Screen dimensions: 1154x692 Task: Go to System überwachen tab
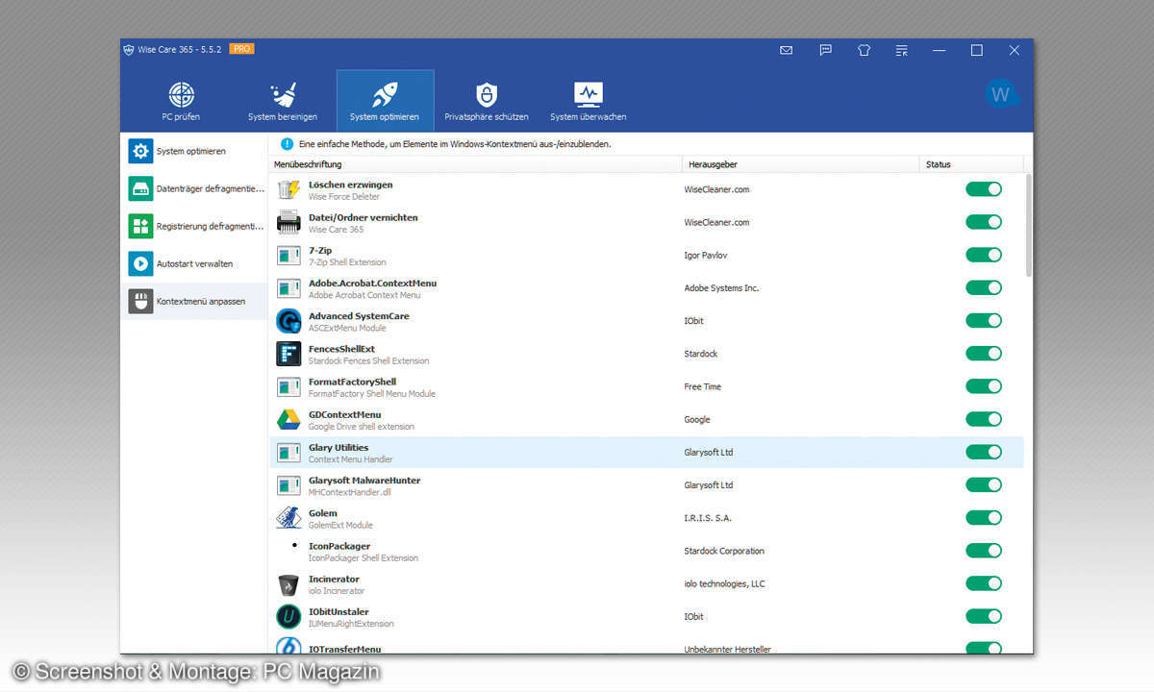click(x=588, y=101)
